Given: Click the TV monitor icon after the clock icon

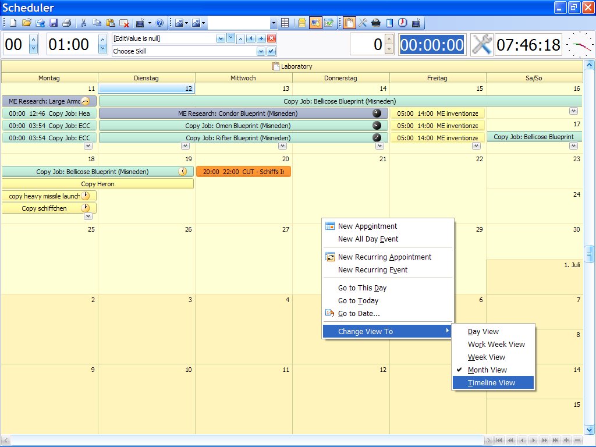Looking at the screenshot, I should [x=416, y=23].
